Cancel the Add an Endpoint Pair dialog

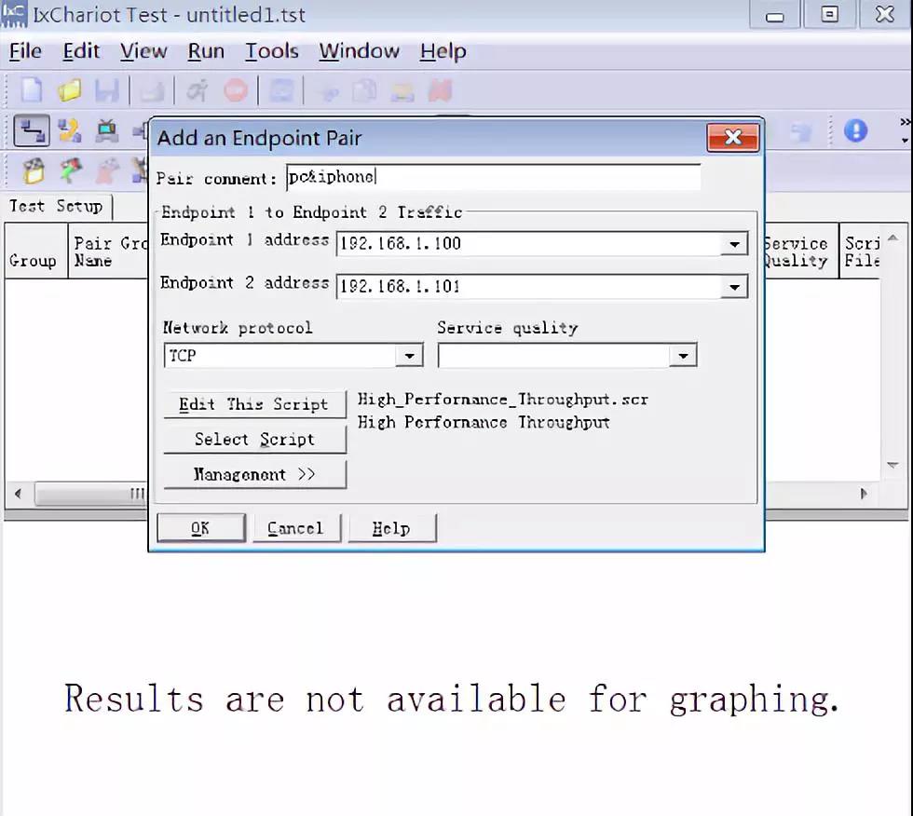click(296, 528)
